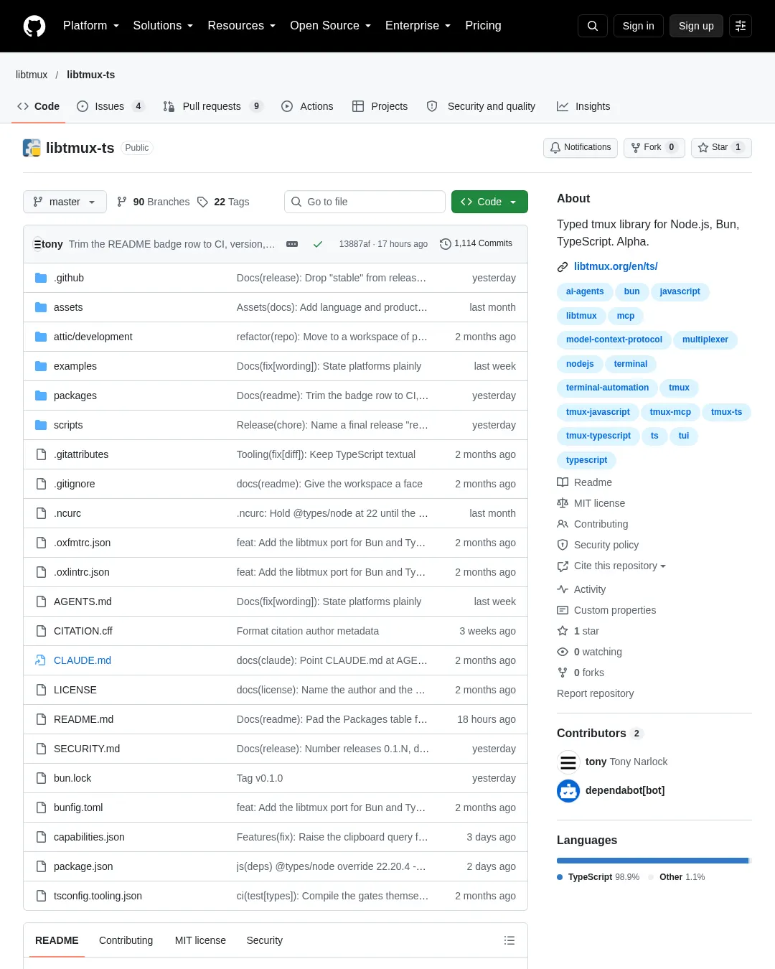Click the model-context-protocol topic tag

click(x=614, y=340)
